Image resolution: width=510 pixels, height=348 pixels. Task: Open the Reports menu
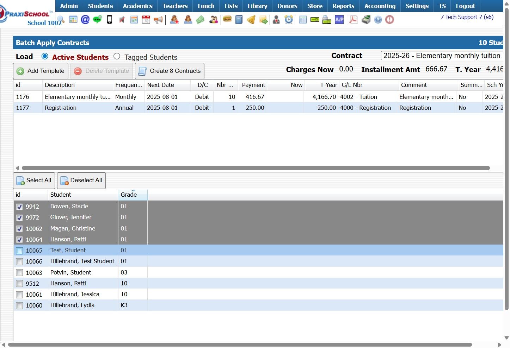[x=343, y=6]
